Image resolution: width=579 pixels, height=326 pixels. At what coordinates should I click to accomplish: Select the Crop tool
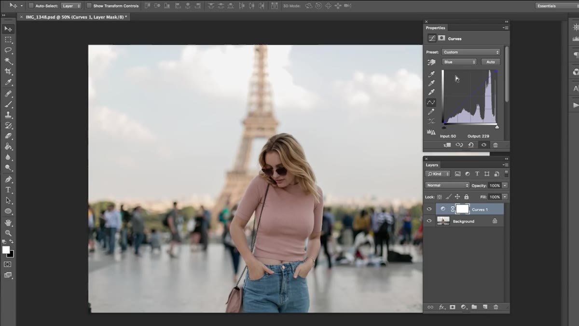click(x=8, y=71)
